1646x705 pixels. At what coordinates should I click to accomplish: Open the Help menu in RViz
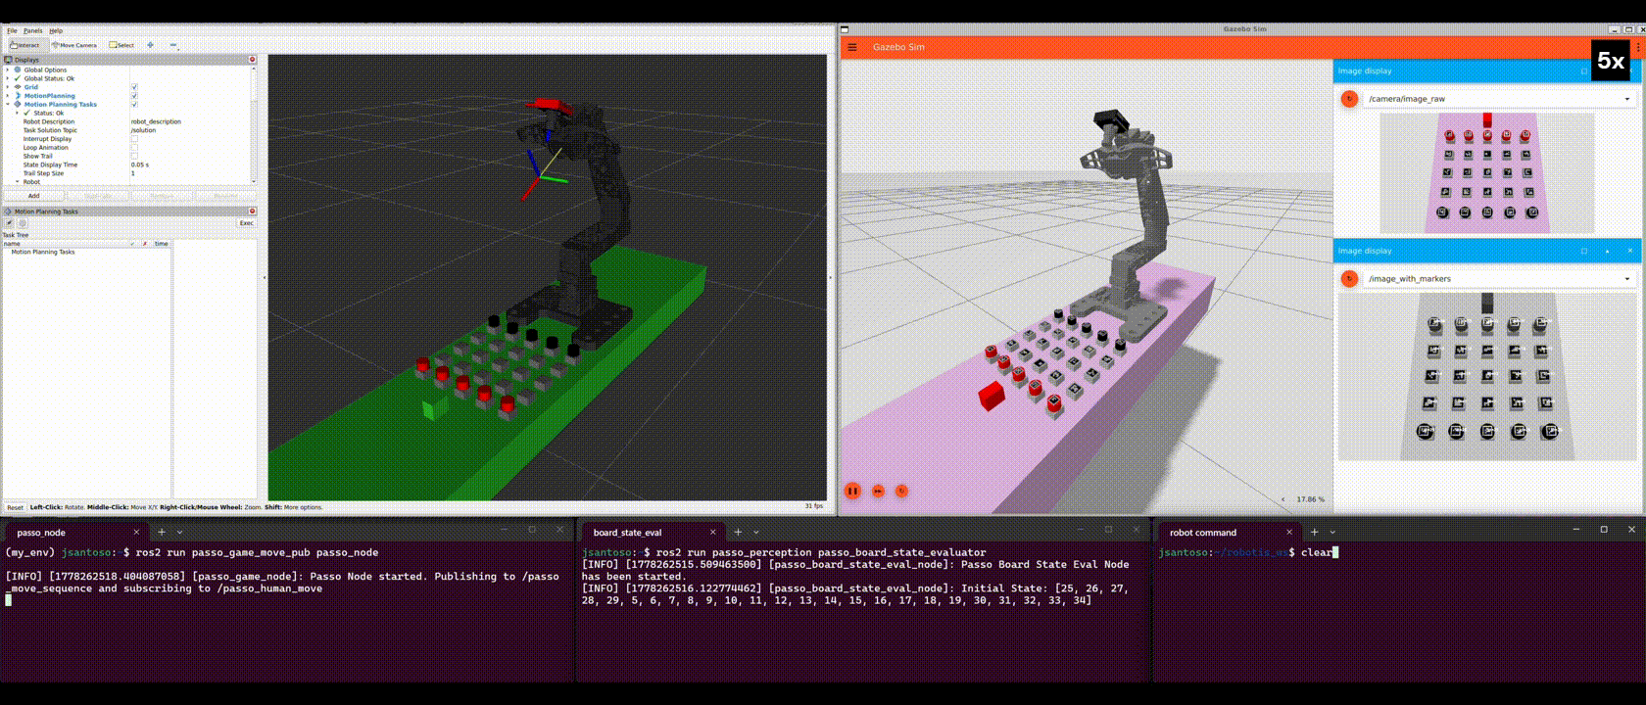[x=56, y=30]
